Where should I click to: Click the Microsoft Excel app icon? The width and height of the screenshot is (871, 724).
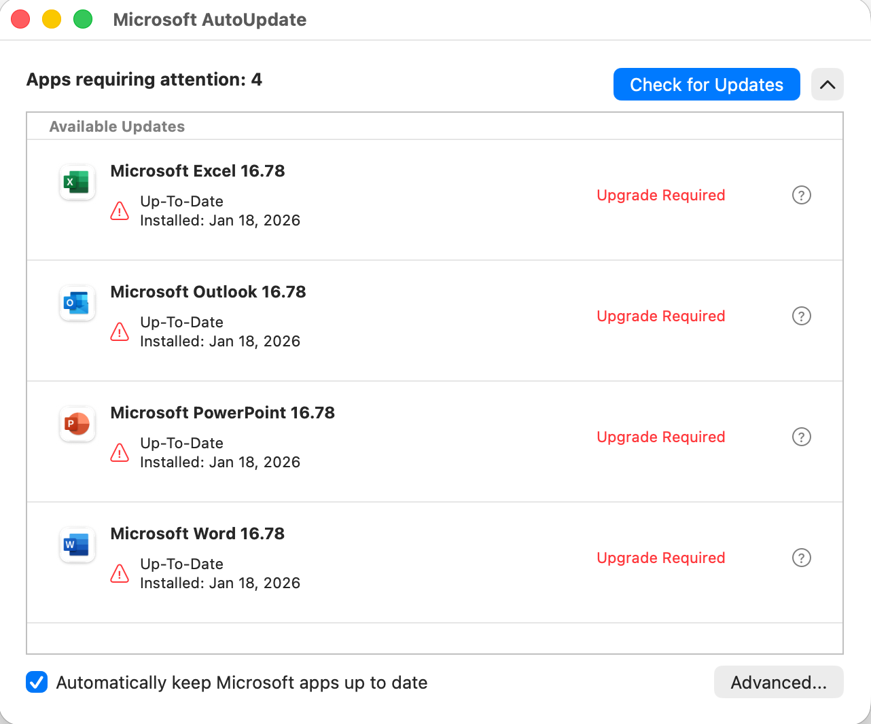pyautogui.click(x=77, y=182)
